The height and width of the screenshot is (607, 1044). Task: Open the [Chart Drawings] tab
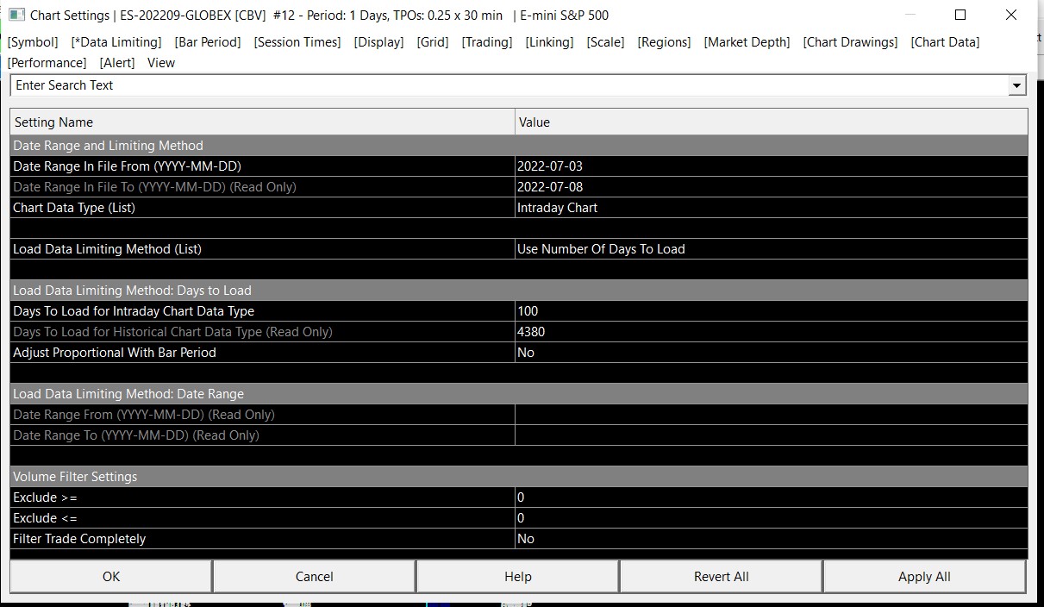click(851, 42)
